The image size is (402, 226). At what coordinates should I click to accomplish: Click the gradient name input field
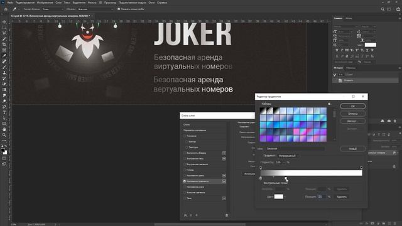295,149
